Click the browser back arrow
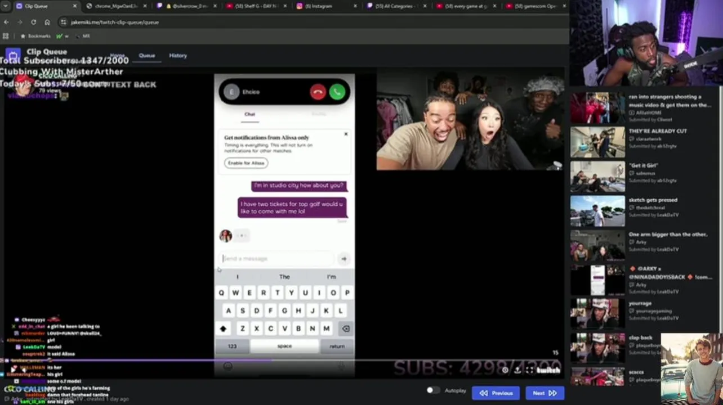The image size is (723, 405). coord(6,22)
